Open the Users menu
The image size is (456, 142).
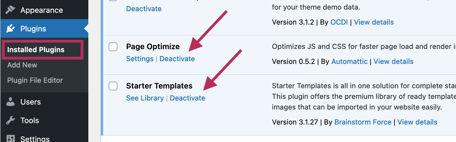pos(30,102)
